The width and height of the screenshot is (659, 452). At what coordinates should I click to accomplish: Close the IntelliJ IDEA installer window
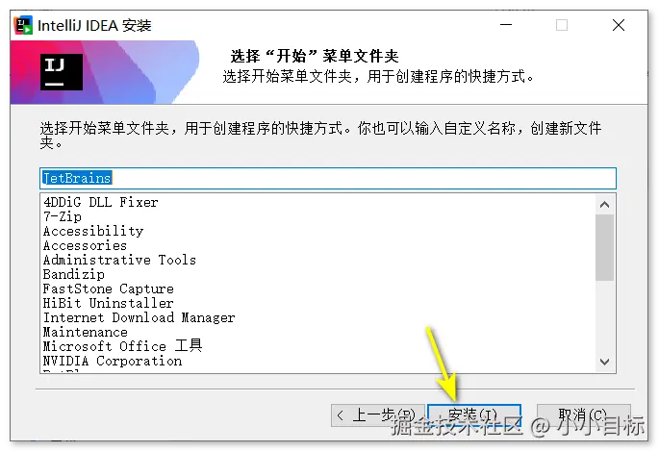click(x=619, y=25)
